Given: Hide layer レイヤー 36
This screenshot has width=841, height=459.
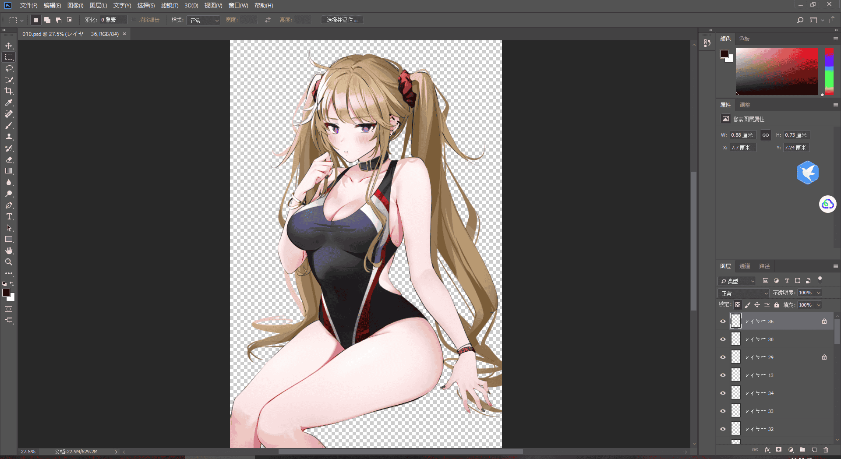Looking at the screenshot, I should point(723,321).
